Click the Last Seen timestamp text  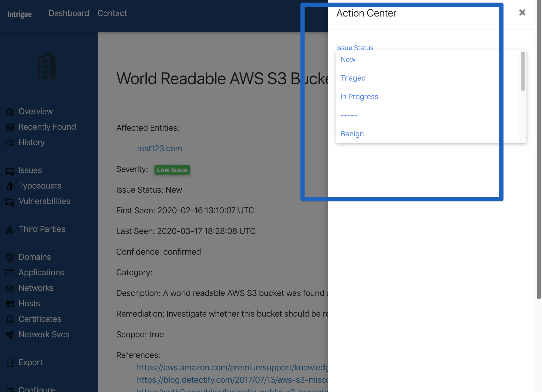[x=186, y=231]
